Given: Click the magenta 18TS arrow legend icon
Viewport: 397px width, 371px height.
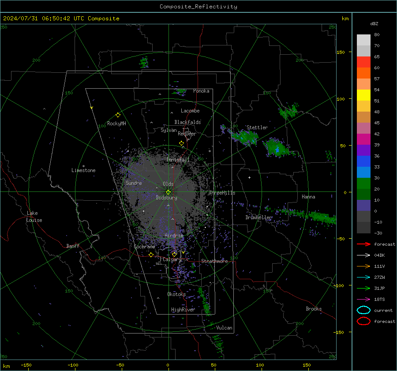Looking at the screenshot, I should [363, 300].
